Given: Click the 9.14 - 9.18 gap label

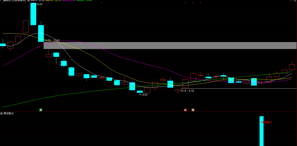Looking at the screenshot, I should click(187, 91).
